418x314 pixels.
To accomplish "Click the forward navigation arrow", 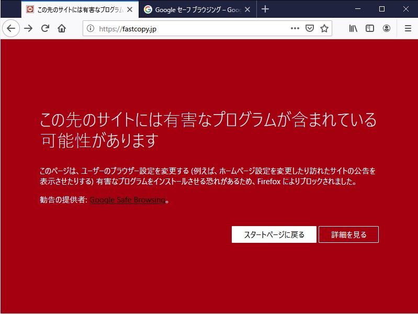I will coord(28,28).
